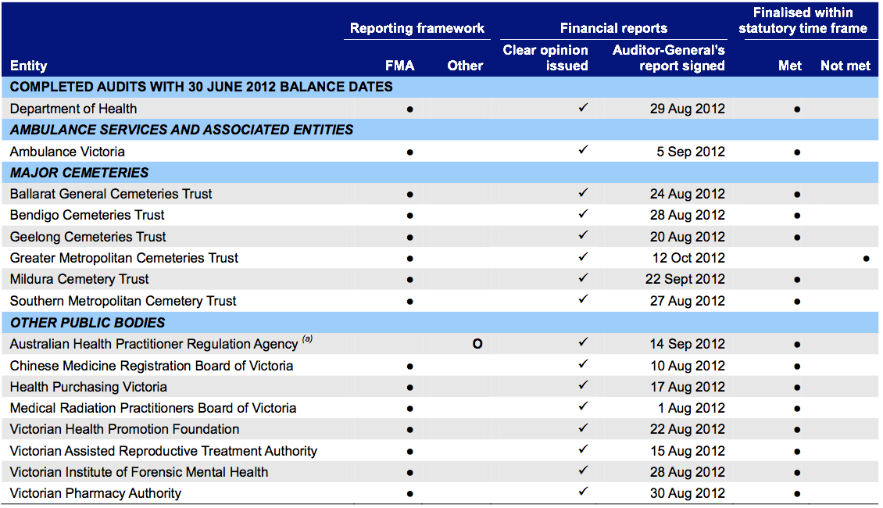Click 'Health Purchasing Victoria' row label
The width and height of the screenshot is (883, 508).
pos(88,387)
